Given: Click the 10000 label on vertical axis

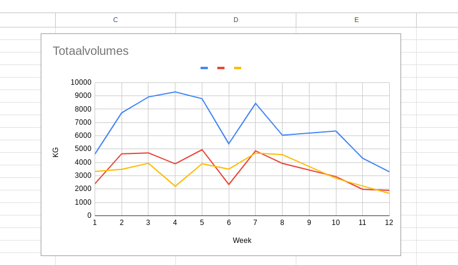Looking at the screenshot, I should pos(81,82).
